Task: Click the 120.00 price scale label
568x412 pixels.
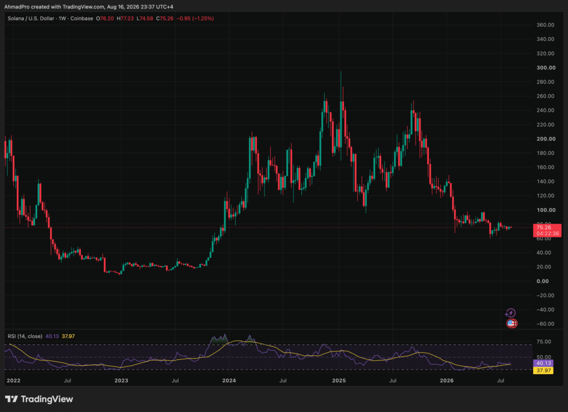Action: [x=546, y=196]
